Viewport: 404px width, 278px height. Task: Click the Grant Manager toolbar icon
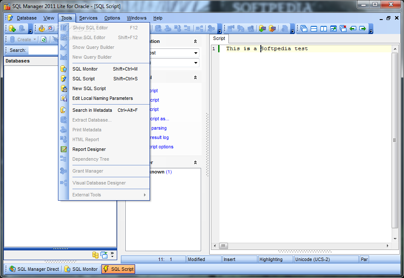click(211, 28)
